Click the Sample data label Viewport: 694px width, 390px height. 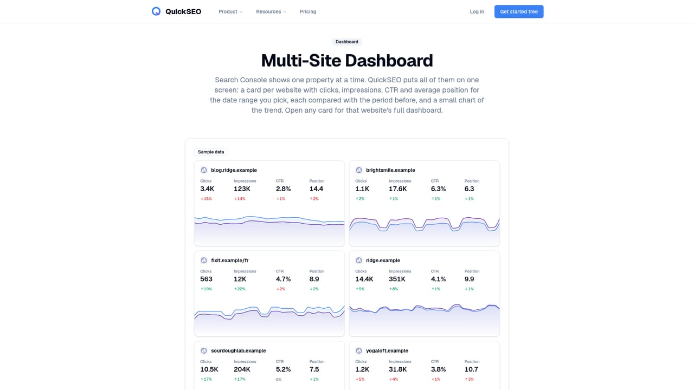tap(211, 152)
